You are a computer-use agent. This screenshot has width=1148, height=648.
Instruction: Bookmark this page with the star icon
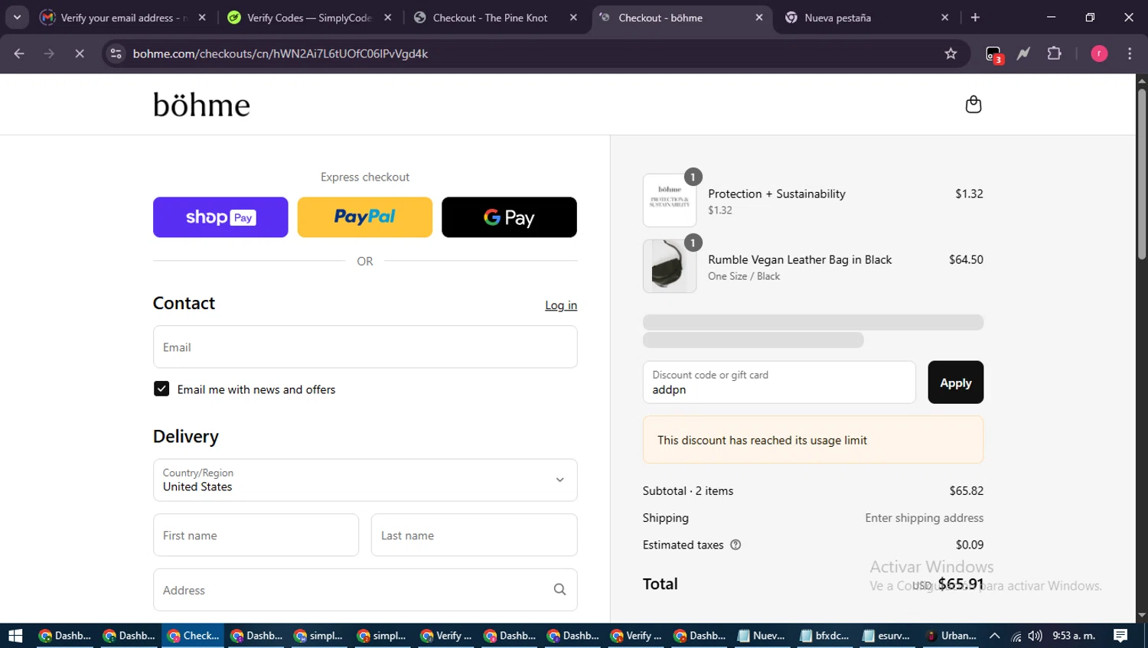(951, 54)
